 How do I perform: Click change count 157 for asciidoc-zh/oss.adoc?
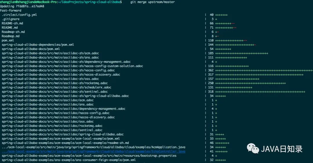[211, 79]
